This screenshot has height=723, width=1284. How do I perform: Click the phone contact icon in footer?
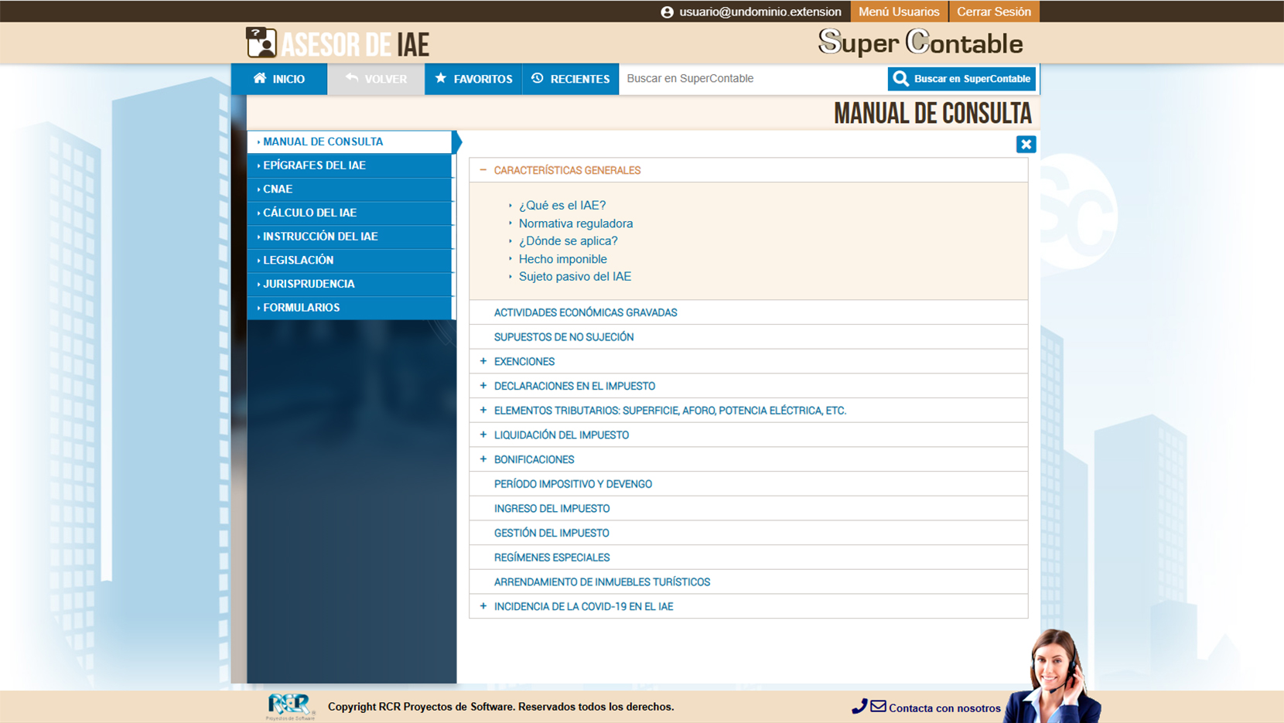(859, 706)
